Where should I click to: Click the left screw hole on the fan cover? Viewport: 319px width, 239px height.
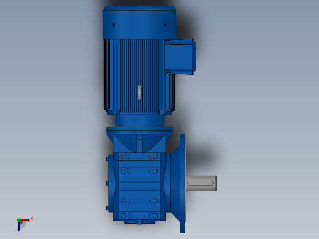pyautogui.click(x=113, y=25)
